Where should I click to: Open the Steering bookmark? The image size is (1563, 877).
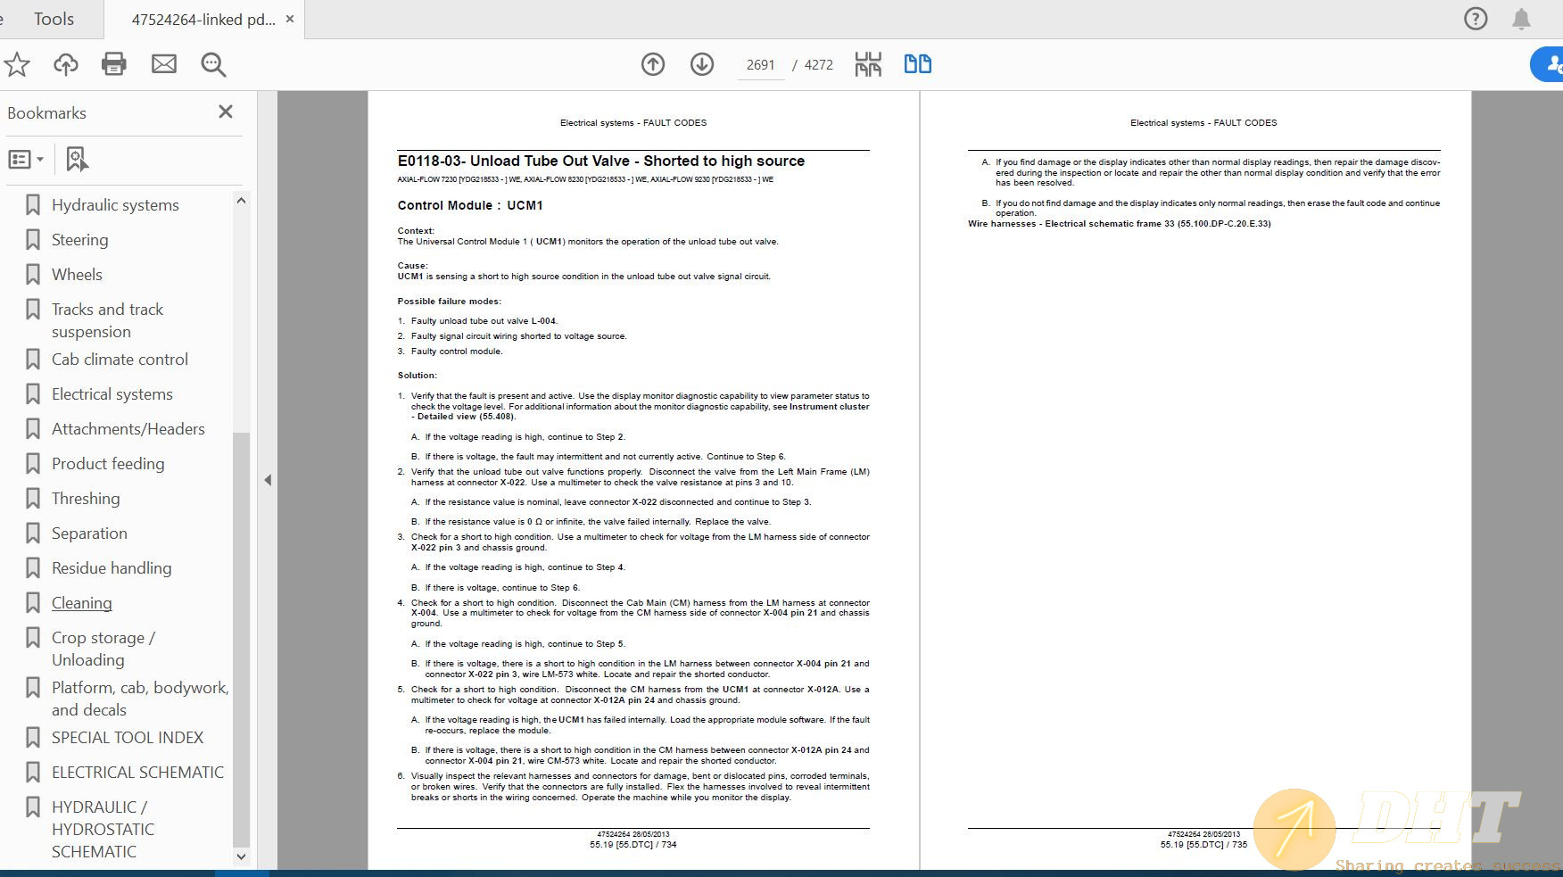pos(79,240)
